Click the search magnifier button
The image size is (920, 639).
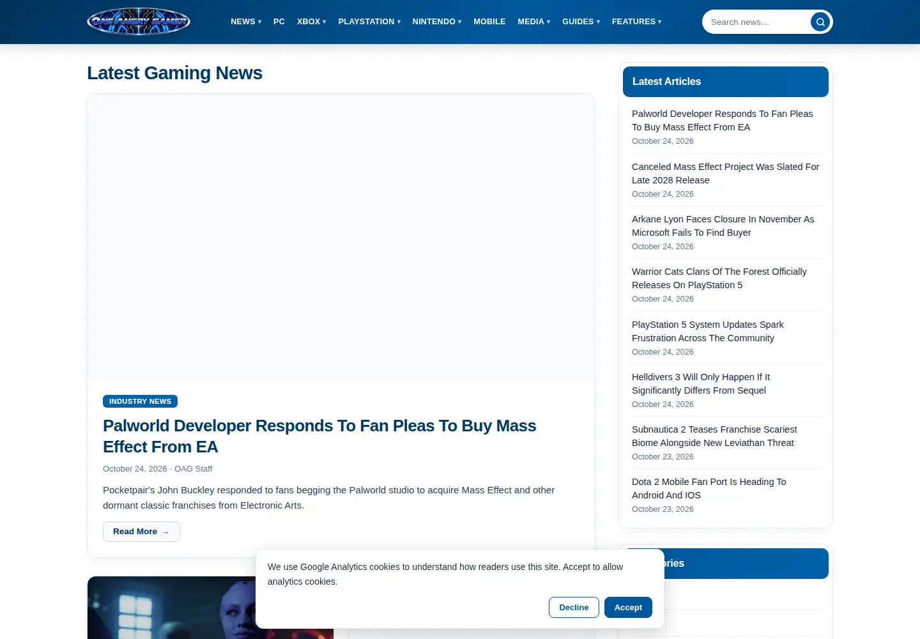pos(820,22)
